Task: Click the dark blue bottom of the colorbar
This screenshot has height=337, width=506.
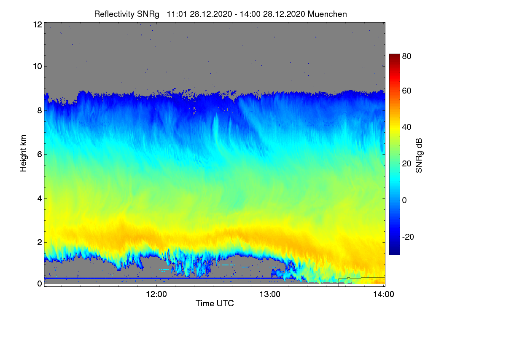Action: (x=394, y=252)
